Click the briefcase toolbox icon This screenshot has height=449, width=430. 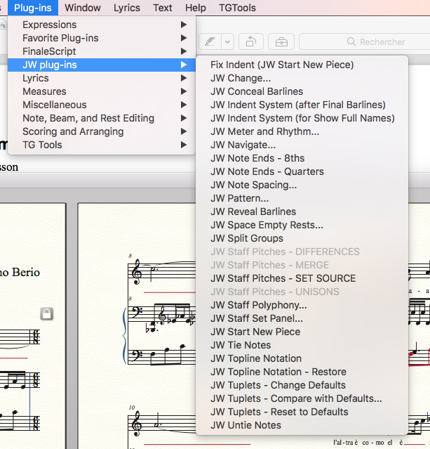[281, 41]
